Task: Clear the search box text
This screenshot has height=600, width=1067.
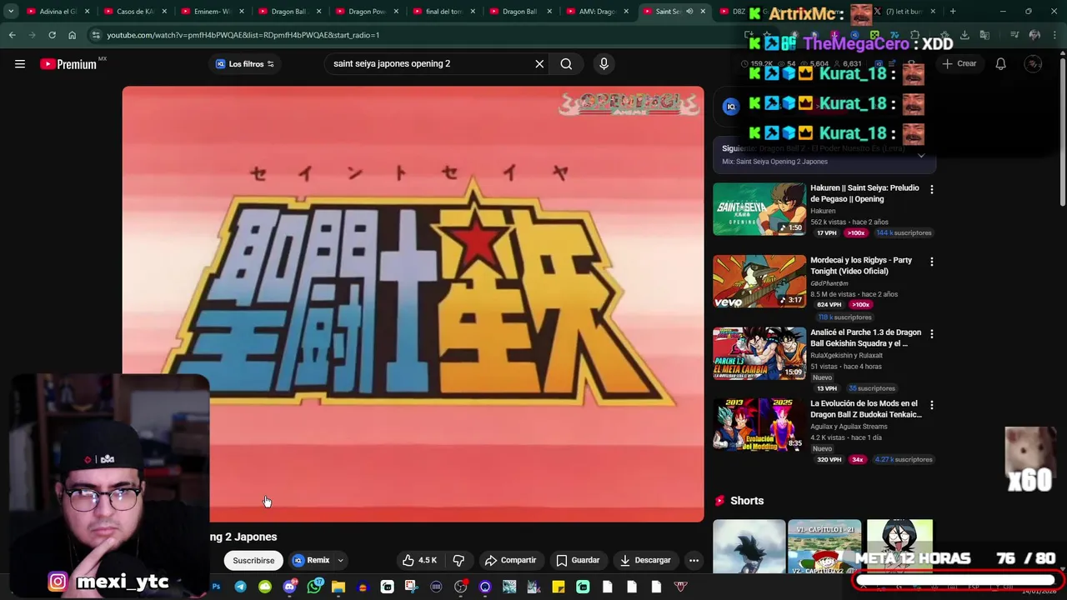Action: 539,64
